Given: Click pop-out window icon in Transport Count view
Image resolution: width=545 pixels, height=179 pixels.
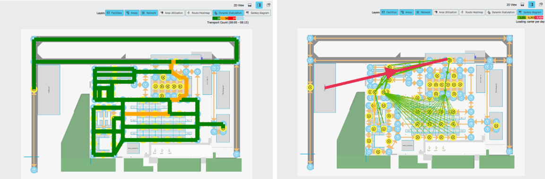Looking at the screenshot, I should pos(268,5).
